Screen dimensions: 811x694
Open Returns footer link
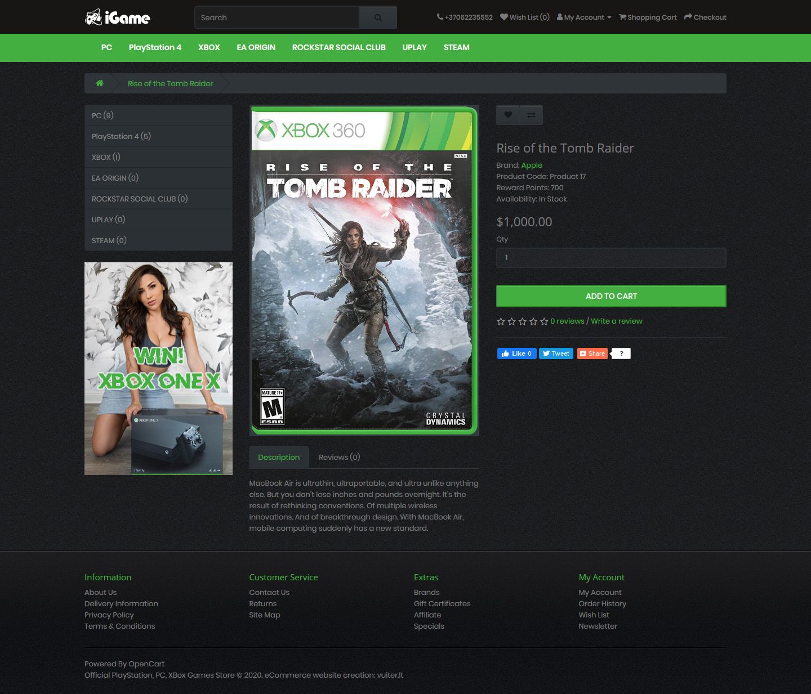coord(263,603)
